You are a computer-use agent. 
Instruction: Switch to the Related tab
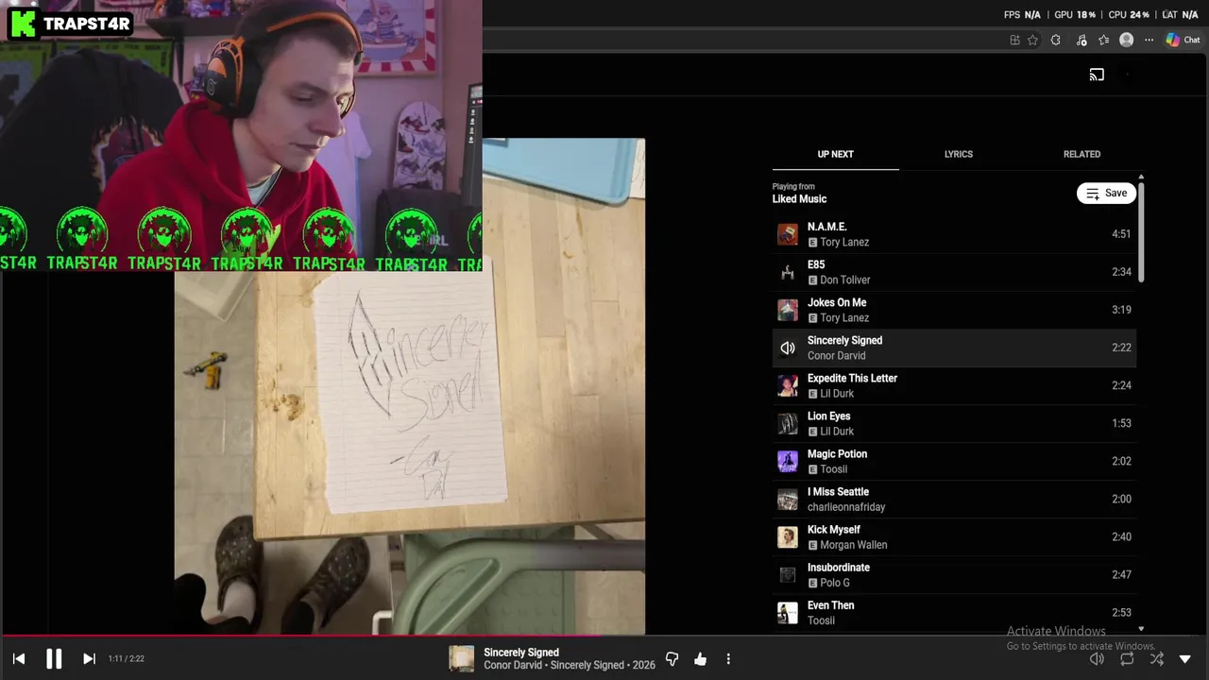click(1081, 154)
